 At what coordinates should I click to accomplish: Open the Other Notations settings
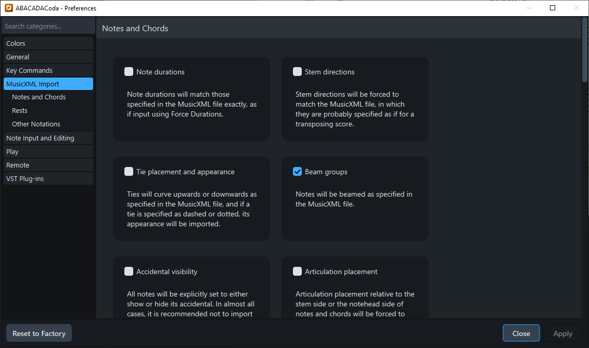(48, 124)
